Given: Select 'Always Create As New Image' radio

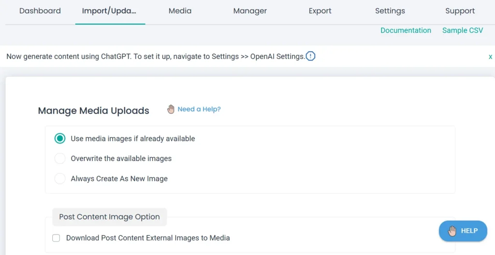Looking at the screenshot, I should point(60,179).
